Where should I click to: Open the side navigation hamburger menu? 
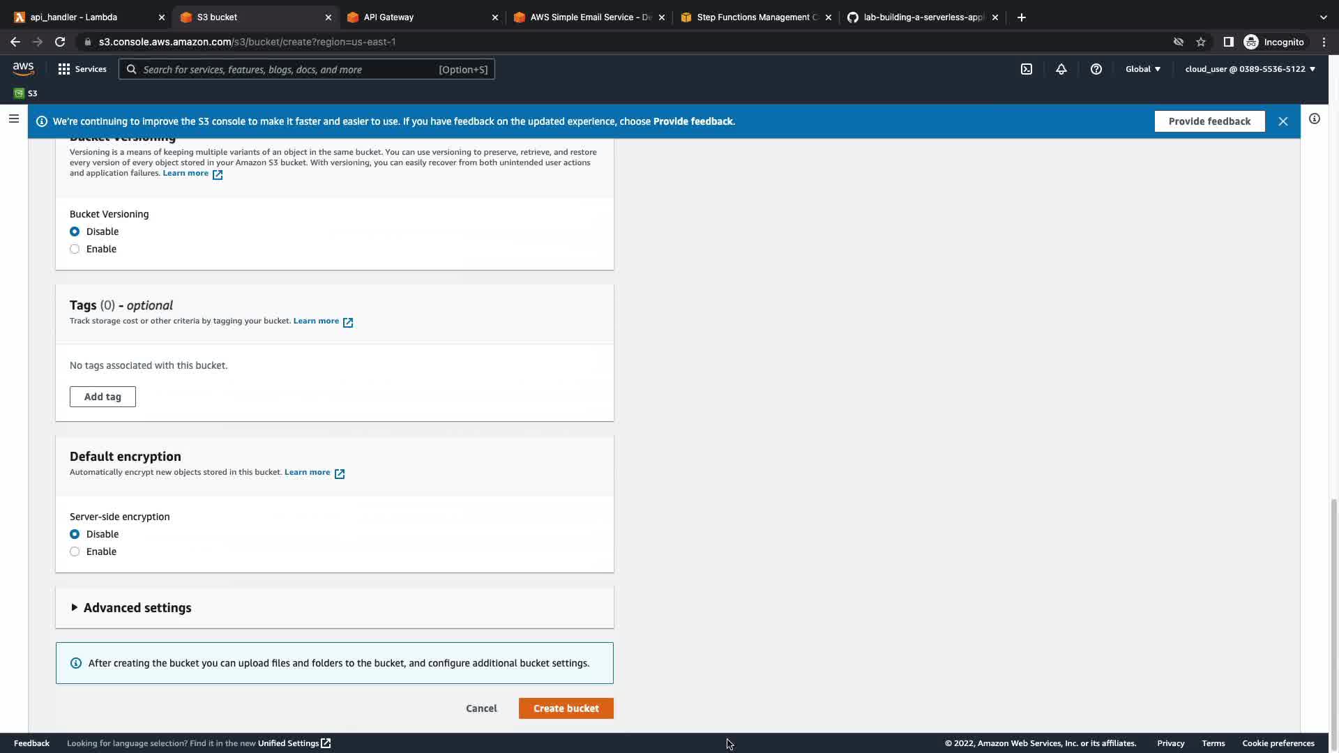pyautogui.click(x=13, y=119)
